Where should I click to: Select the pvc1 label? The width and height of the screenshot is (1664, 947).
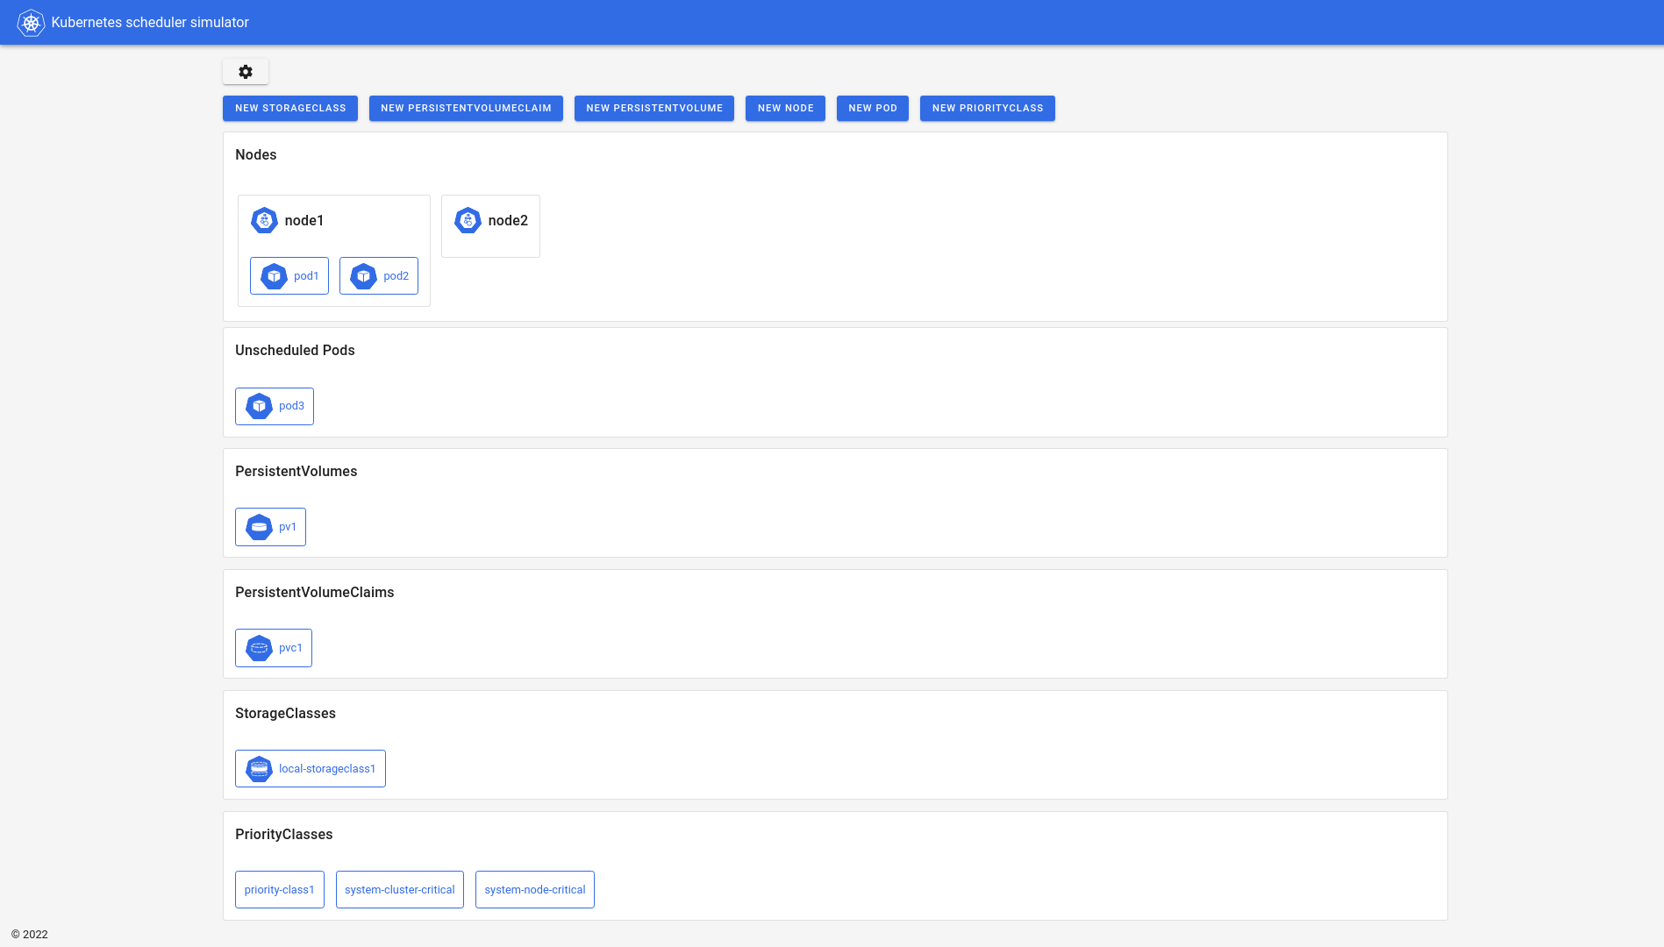point(290,648)
